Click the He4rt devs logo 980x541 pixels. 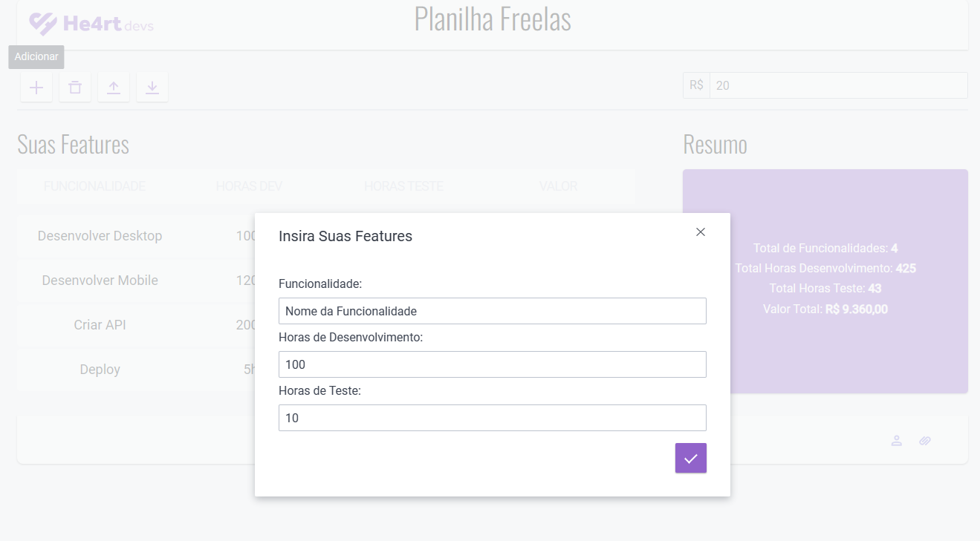pyautogui.click(x=89, y=23)
